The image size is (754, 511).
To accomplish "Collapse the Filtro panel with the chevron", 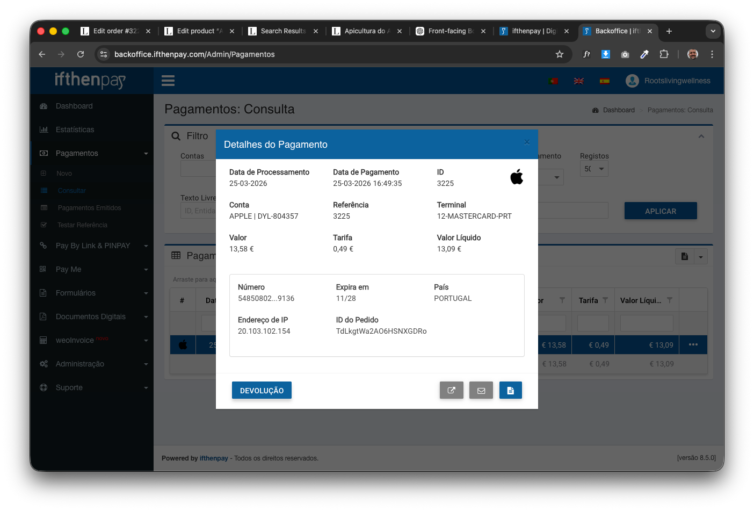I will 701,136.
